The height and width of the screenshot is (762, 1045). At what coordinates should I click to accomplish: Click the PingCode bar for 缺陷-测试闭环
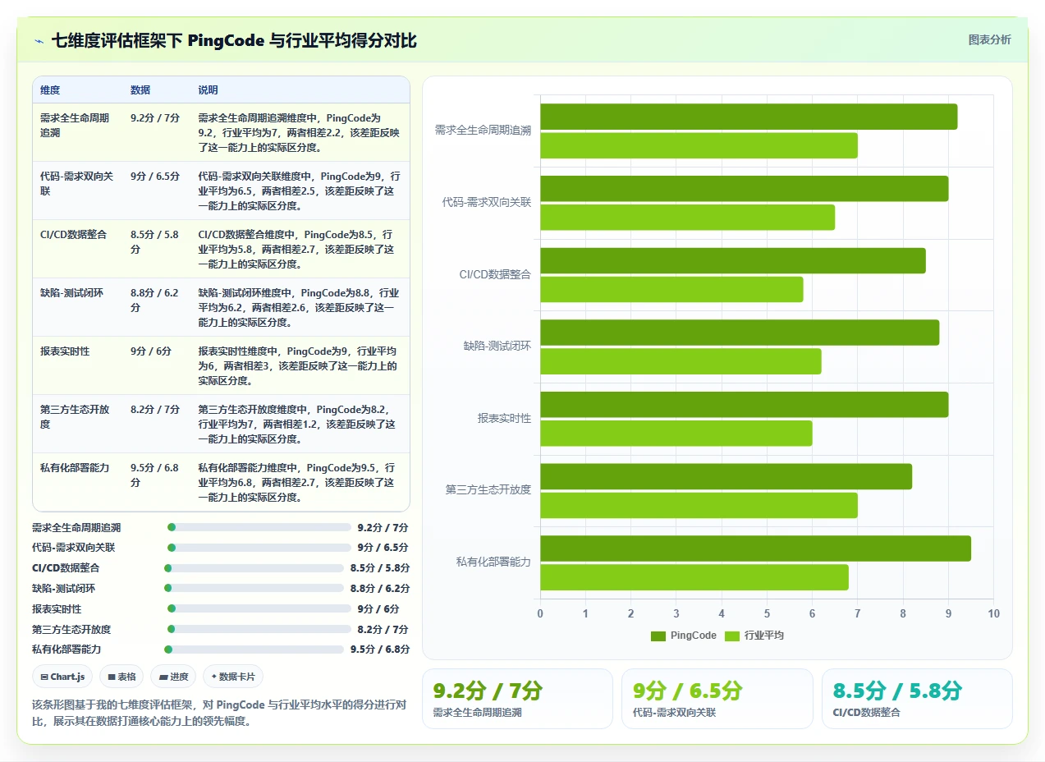[740, 333]
